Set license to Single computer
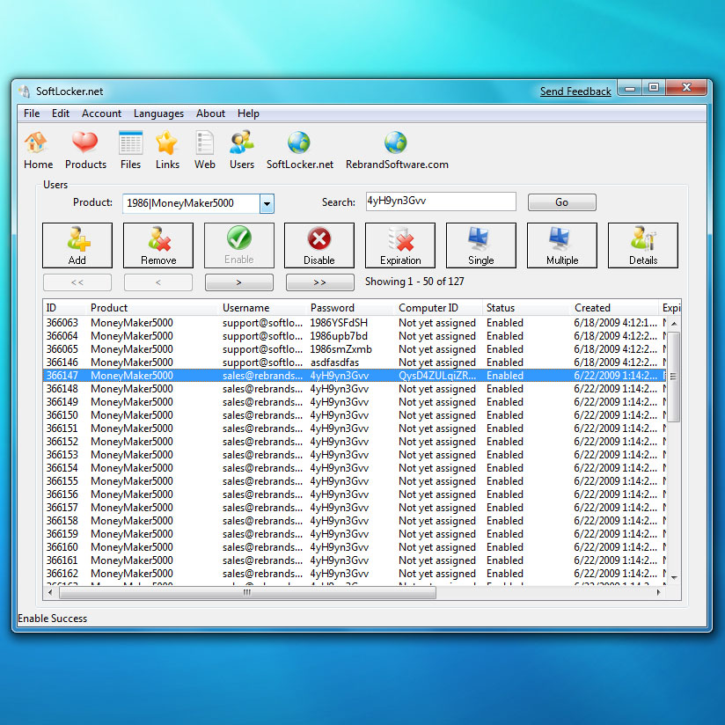 point(480,245)
